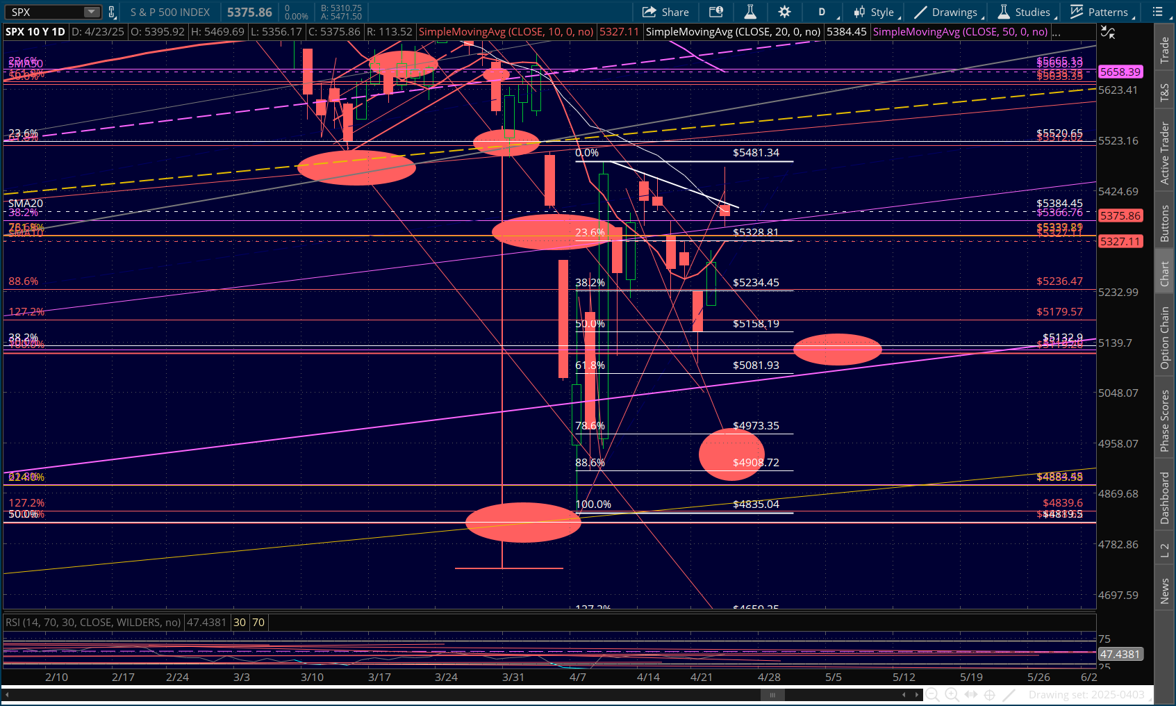Switch to the News sidebar tab

1165,591
